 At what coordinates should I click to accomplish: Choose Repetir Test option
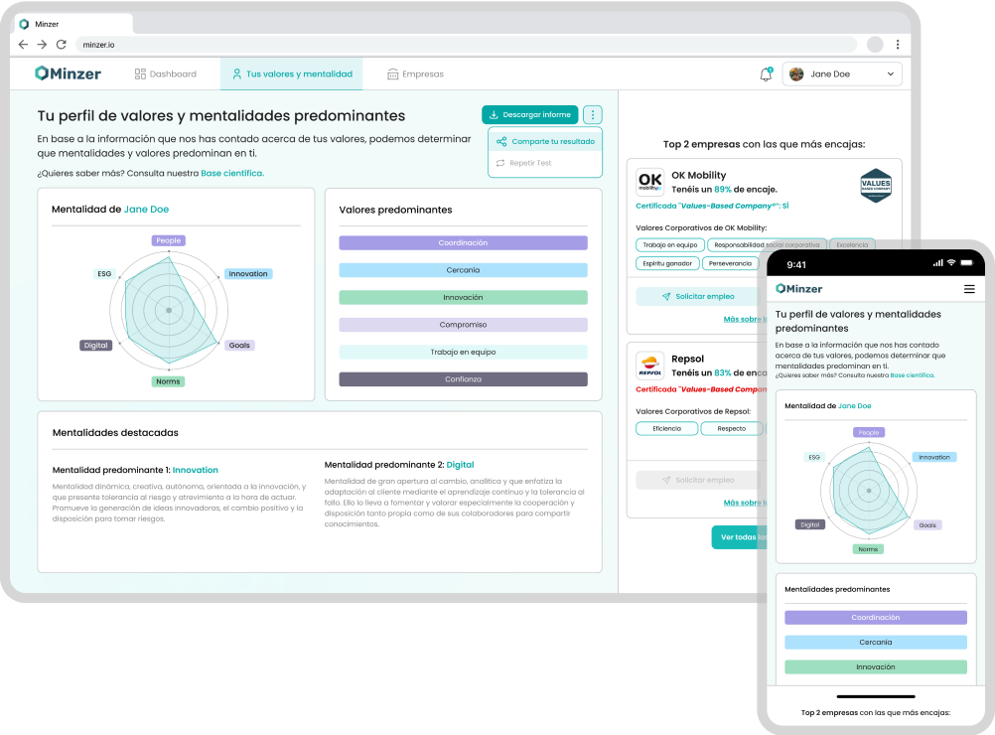(x=524, y=163)
